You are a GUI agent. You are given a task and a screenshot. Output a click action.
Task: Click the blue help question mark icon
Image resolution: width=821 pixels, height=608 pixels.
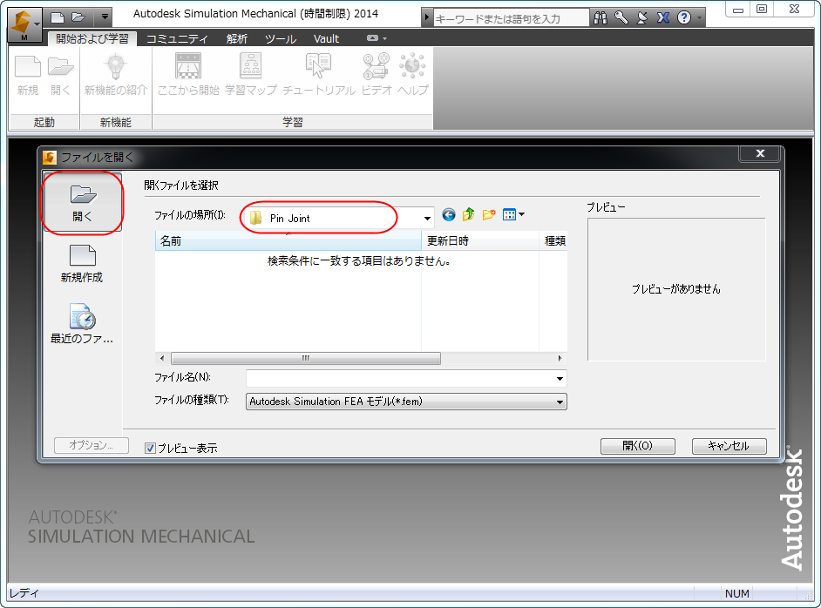[684, 18]
